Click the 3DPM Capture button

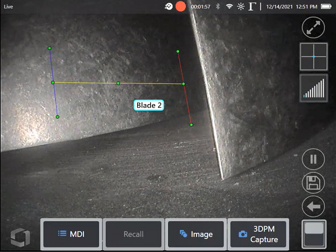point(258,234)
